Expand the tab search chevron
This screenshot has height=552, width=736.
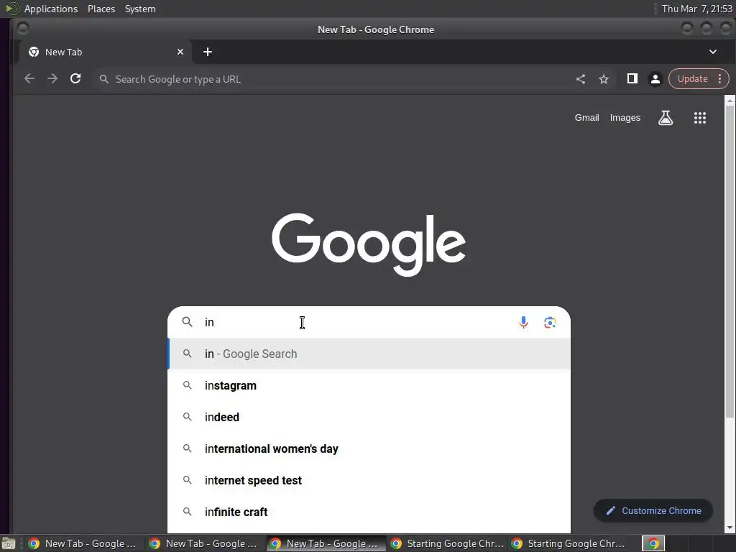tap(712, 52)
